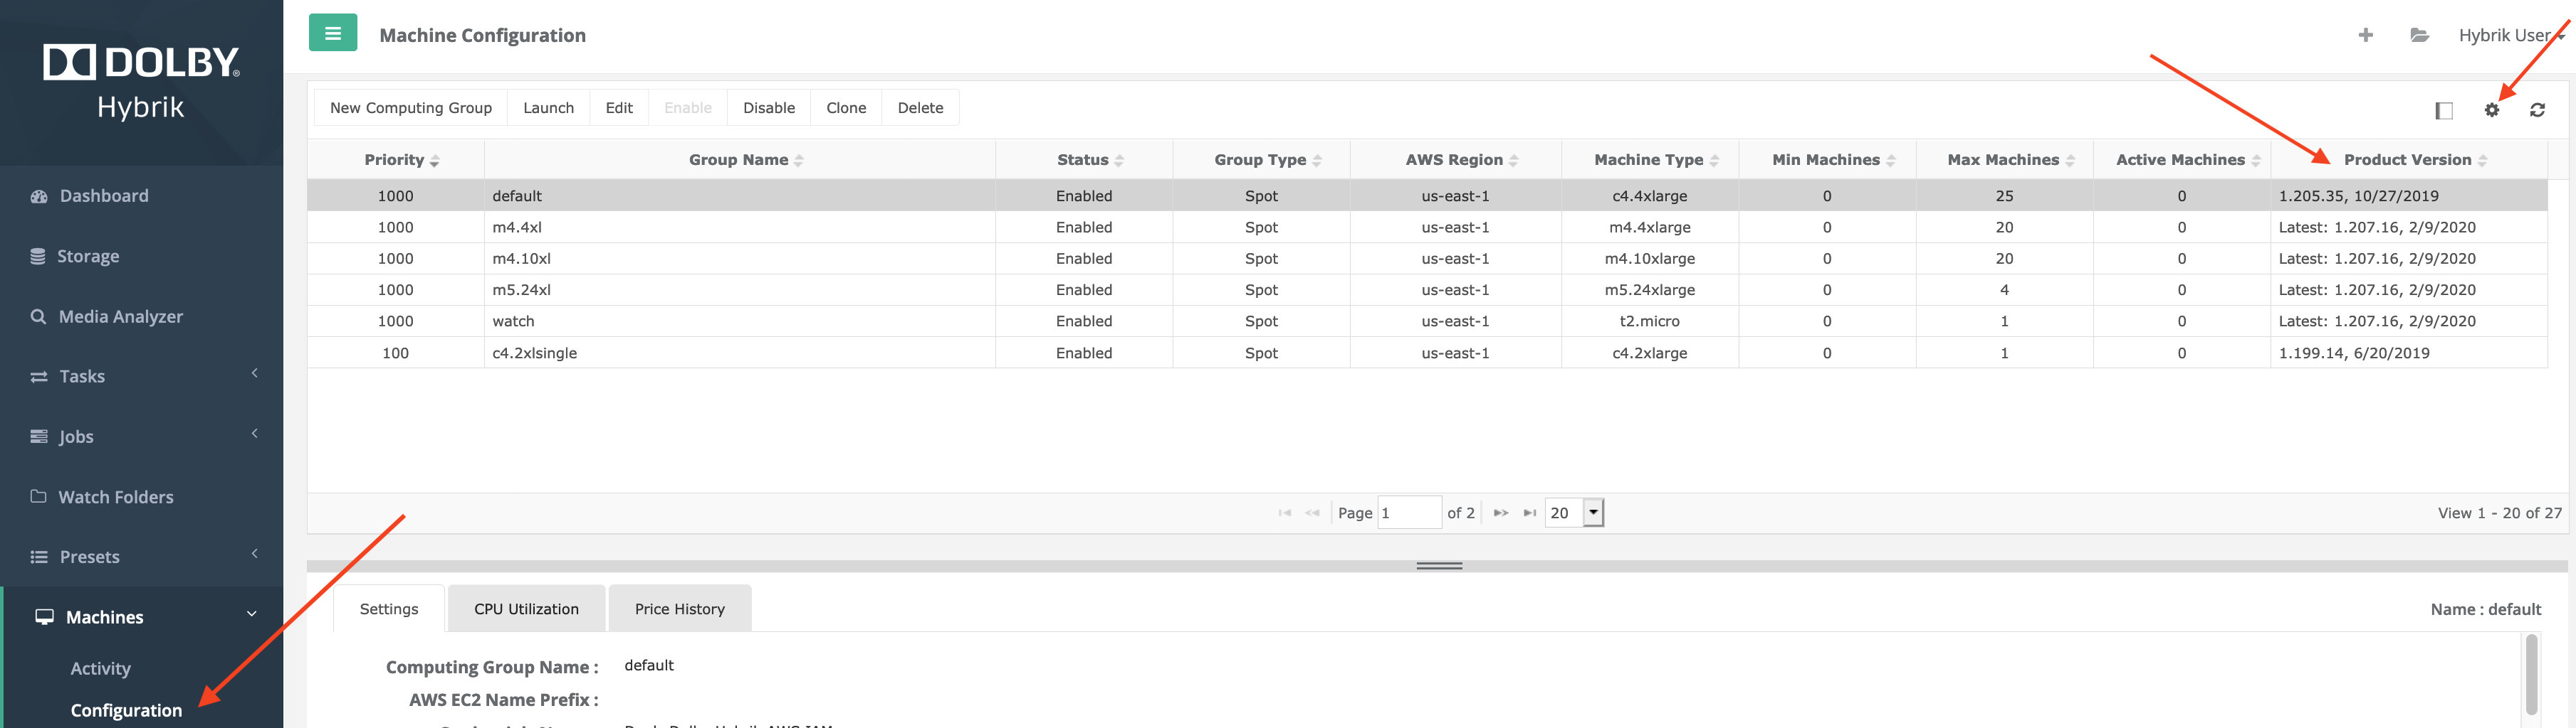Click the horizontal panel splitter handle
This screenshot has width=2576, height=728.
pos(1439,566)
